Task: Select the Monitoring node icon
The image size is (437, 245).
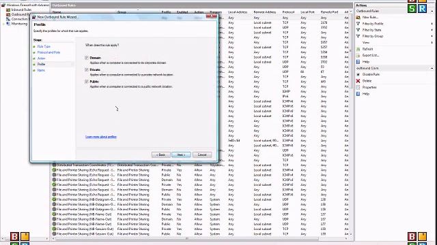Action: (x=8, y=24)
